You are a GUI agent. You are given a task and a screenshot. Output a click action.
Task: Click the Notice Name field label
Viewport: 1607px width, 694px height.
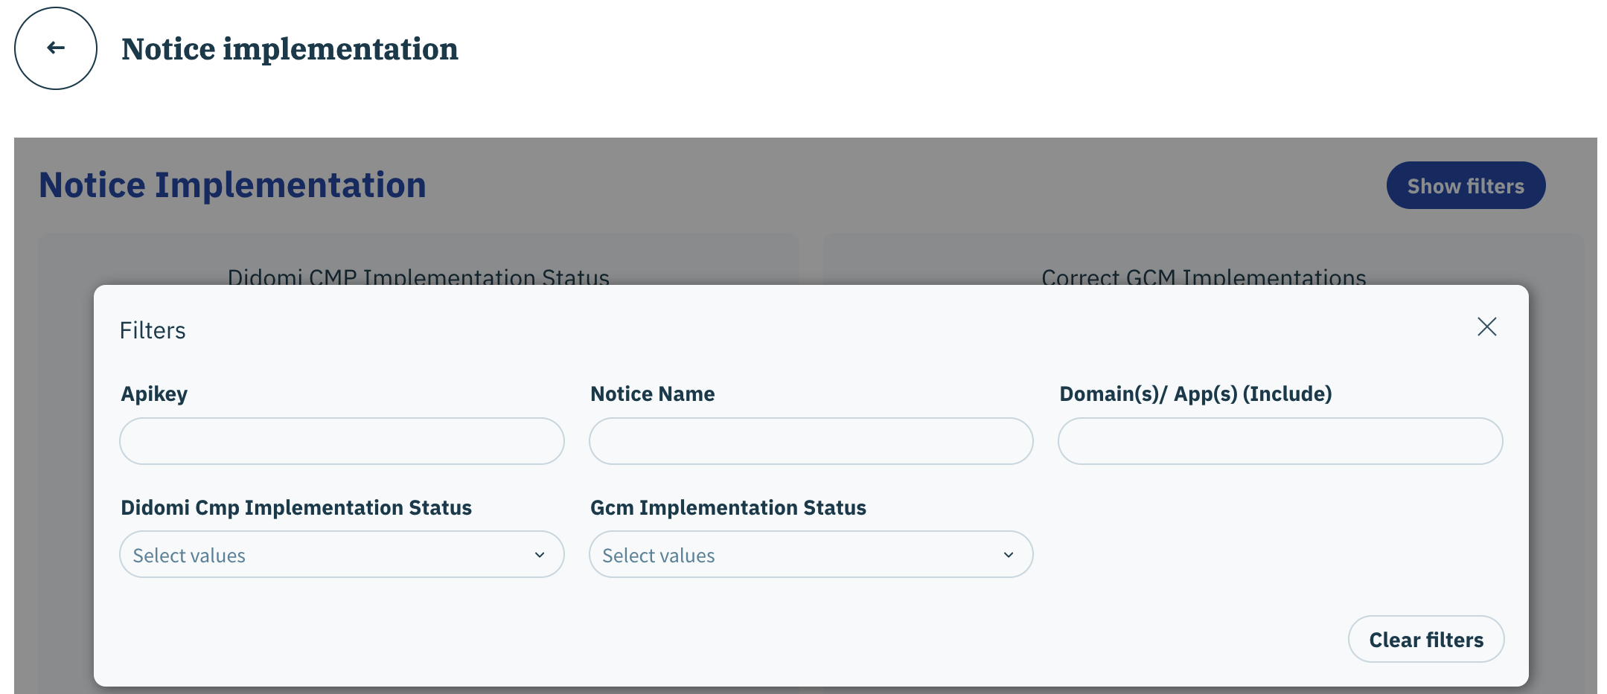652,394
